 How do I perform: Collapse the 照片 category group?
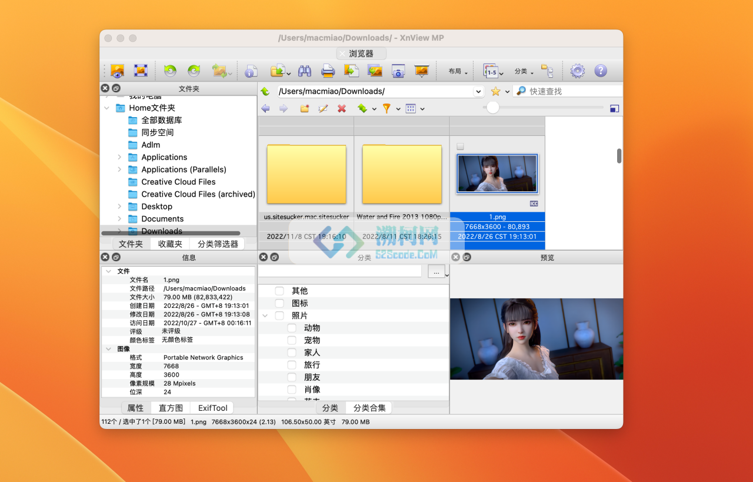click(265, 315)
